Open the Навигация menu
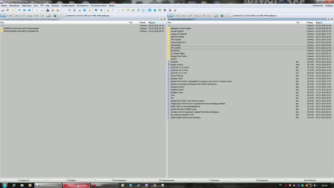 27,5
